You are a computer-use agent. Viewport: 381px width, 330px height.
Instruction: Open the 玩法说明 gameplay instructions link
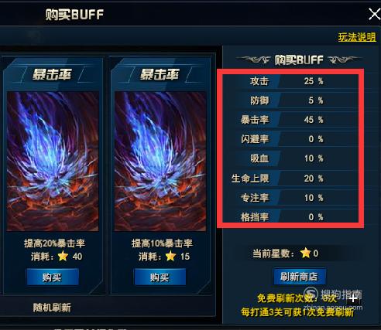[x=357, y=37]
